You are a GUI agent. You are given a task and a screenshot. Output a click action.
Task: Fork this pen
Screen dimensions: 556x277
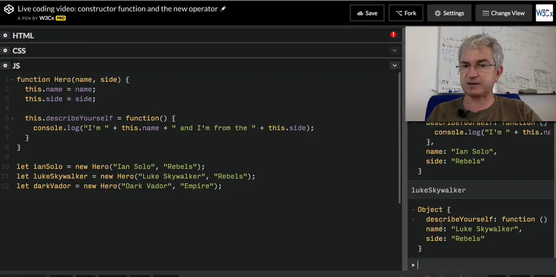[x=406, y=13]
